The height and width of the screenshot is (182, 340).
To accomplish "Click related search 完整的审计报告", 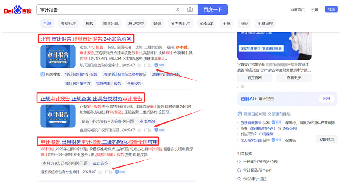I will pyautogui.click(x=109, y=83).
